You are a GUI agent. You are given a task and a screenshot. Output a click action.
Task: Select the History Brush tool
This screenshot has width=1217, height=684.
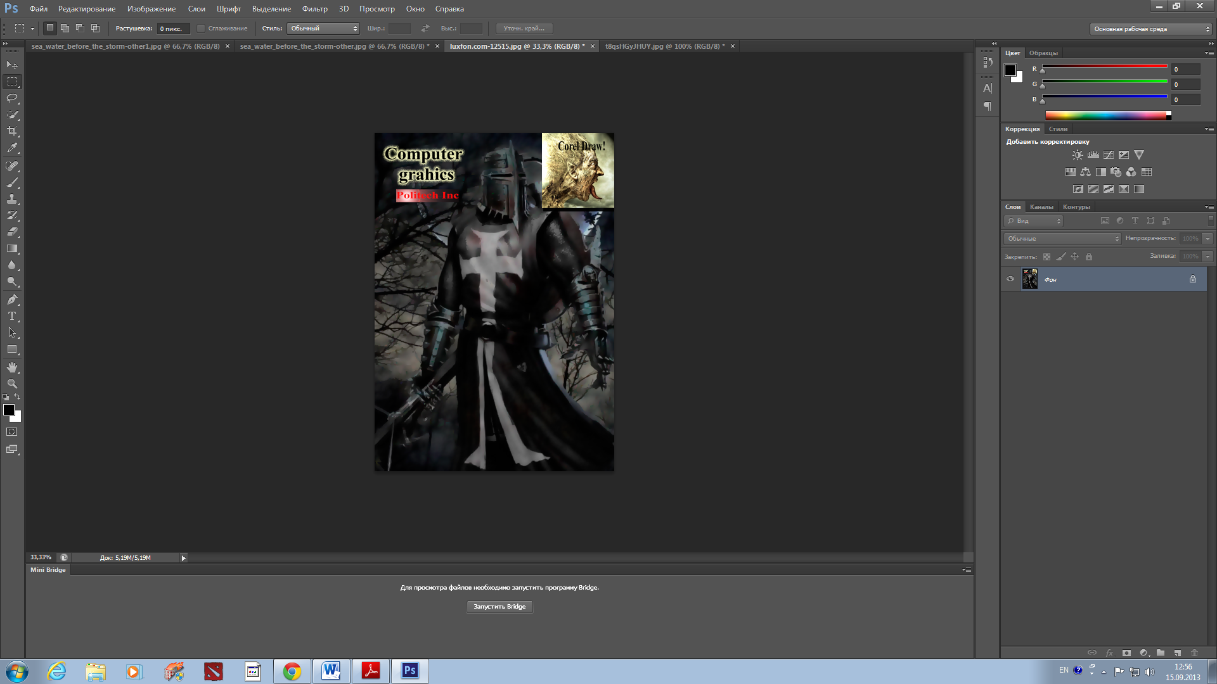coord(12,215)
